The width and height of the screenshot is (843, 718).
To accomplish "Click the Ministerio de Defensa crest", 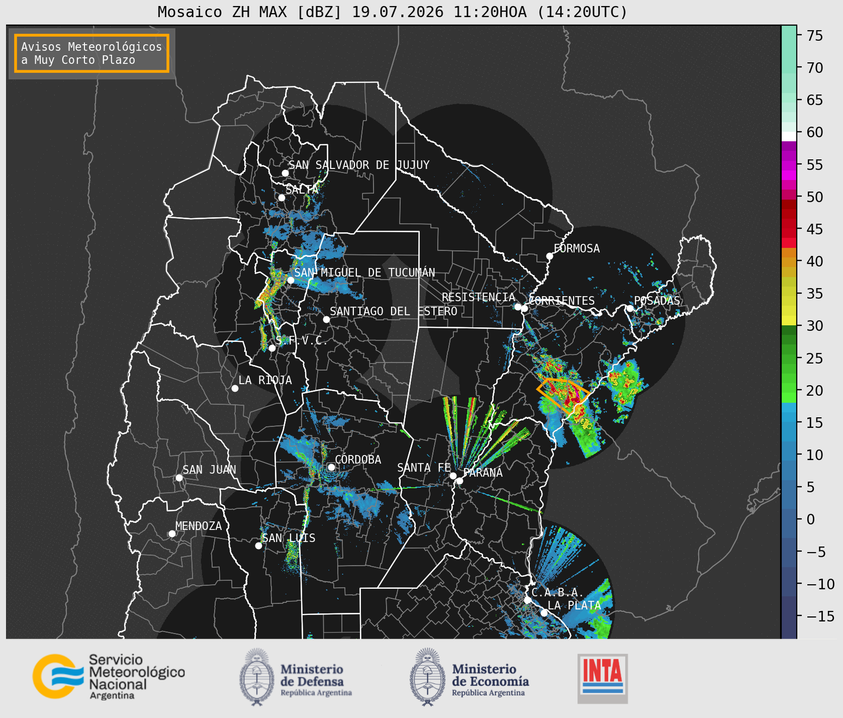I will pyautogui.click(x=258, y=677).
